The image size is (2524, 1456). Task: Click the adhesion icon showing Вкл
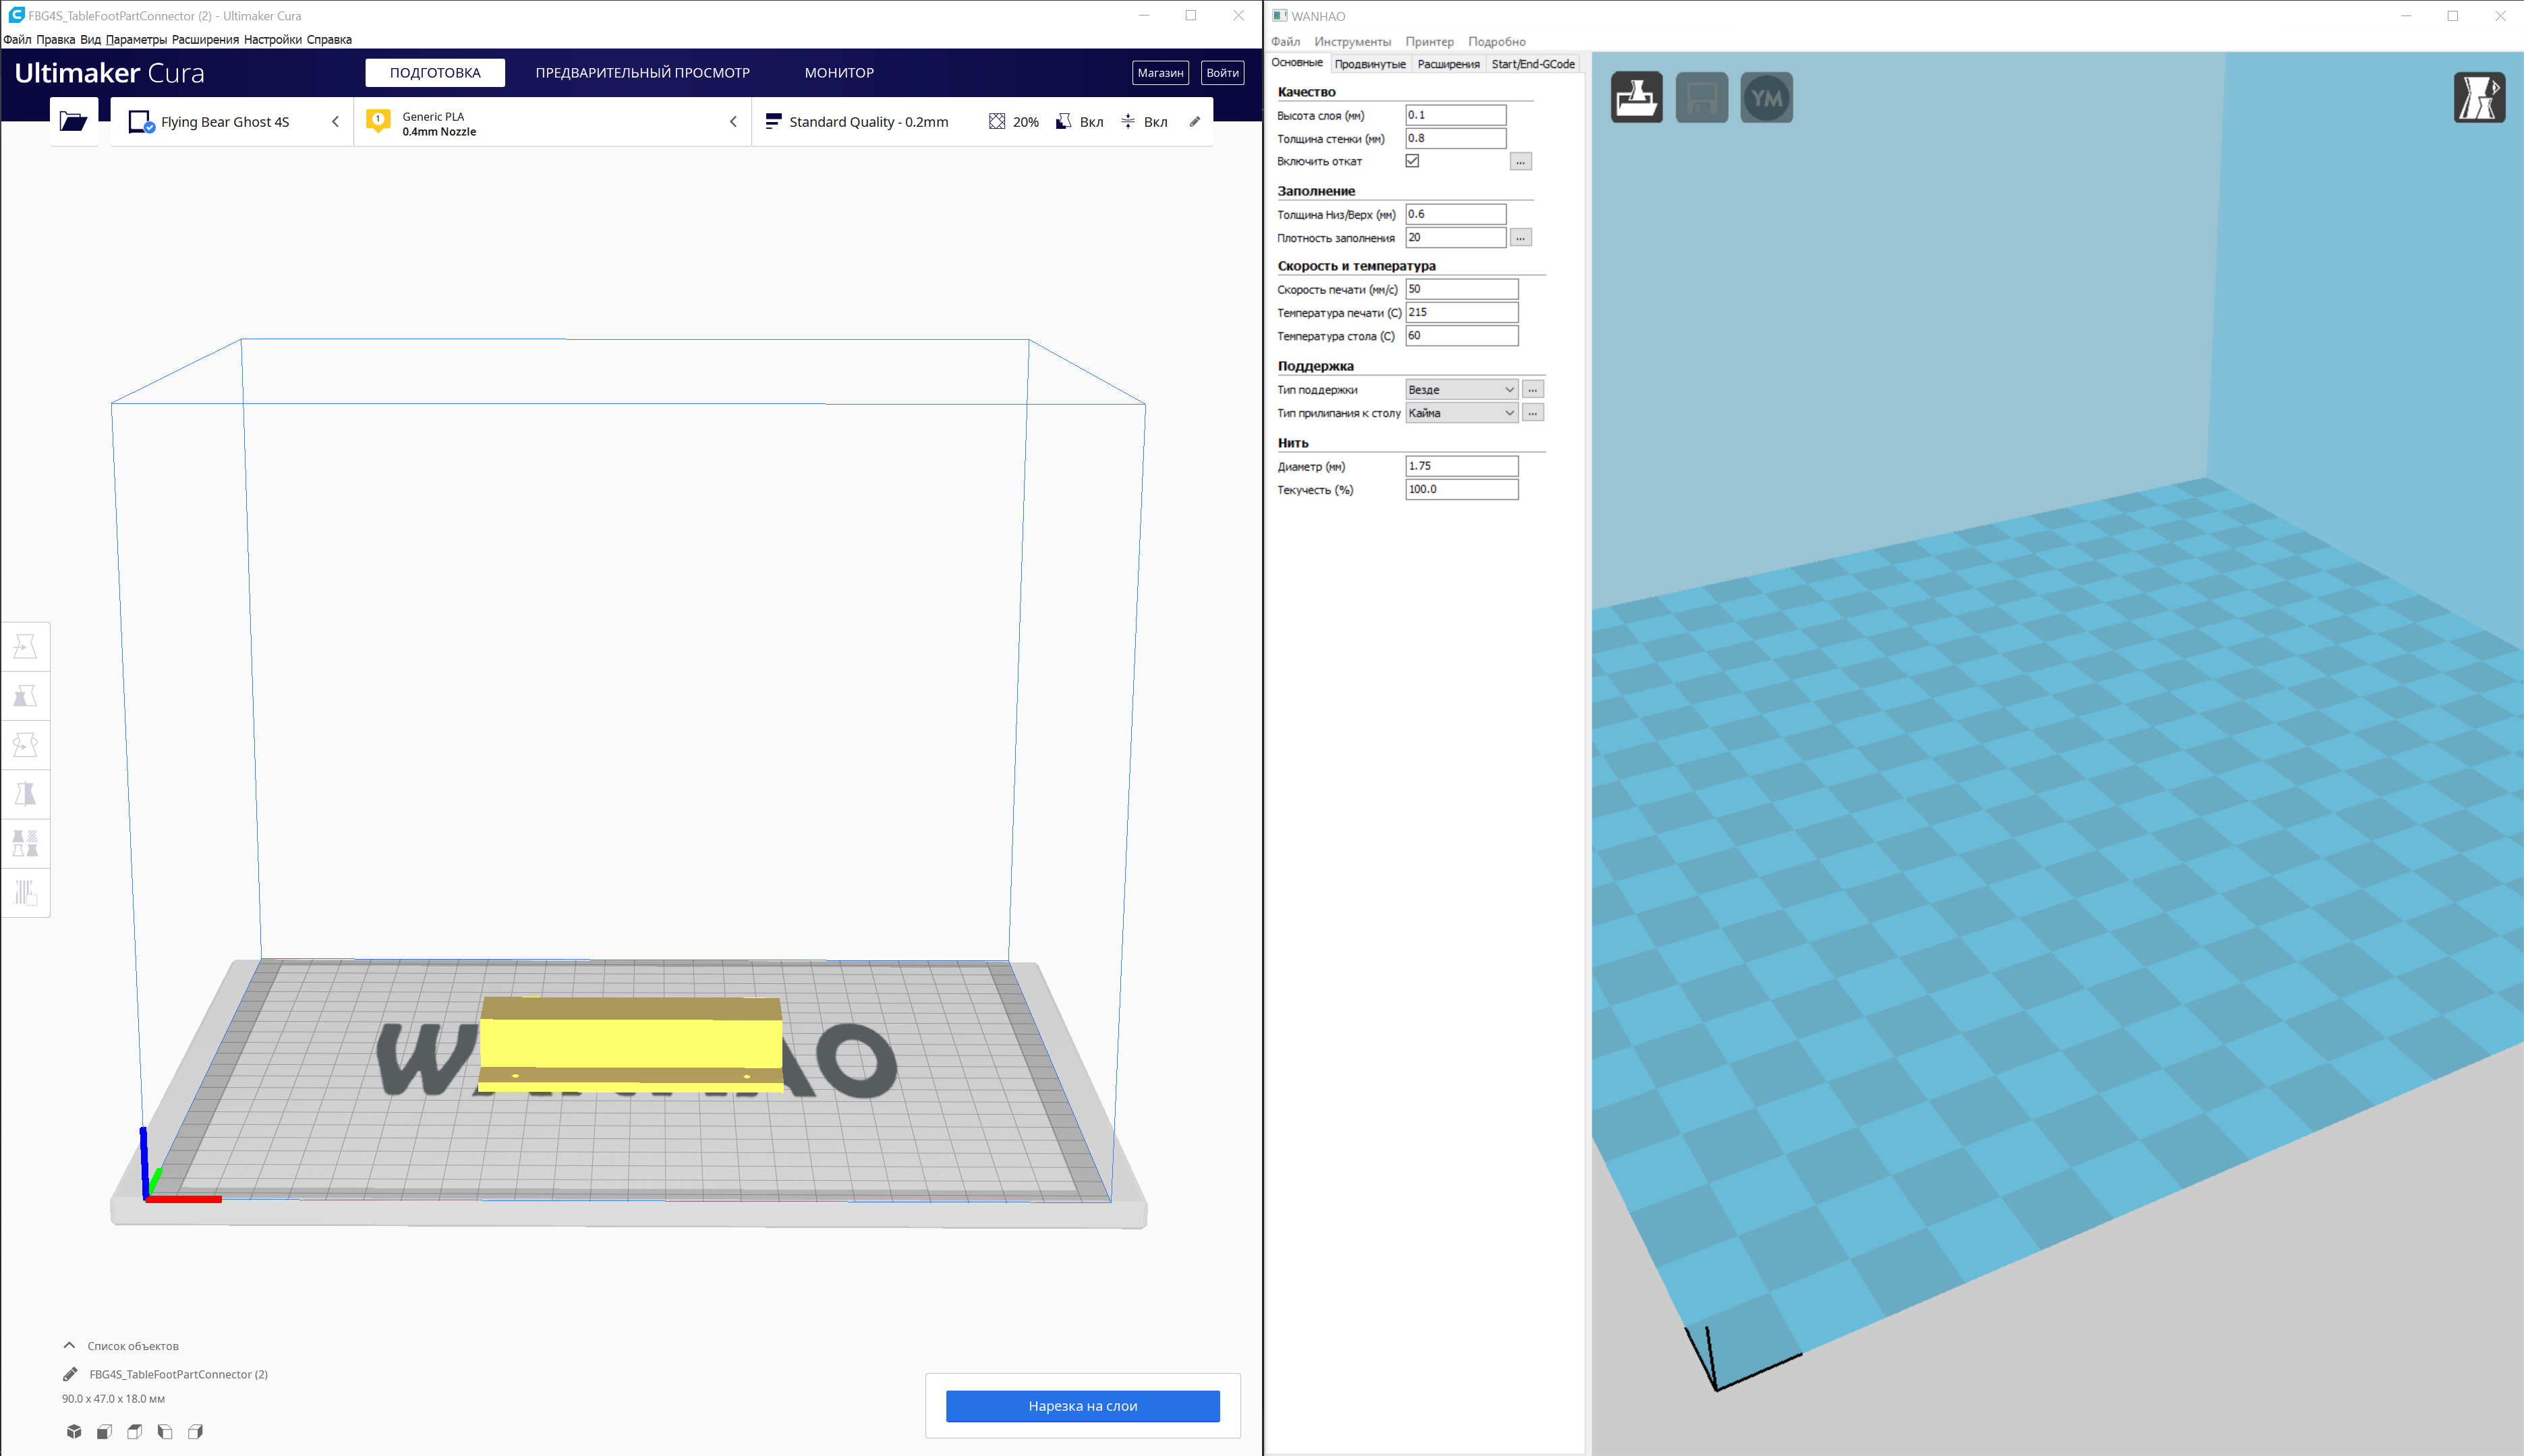point(1128,122)
